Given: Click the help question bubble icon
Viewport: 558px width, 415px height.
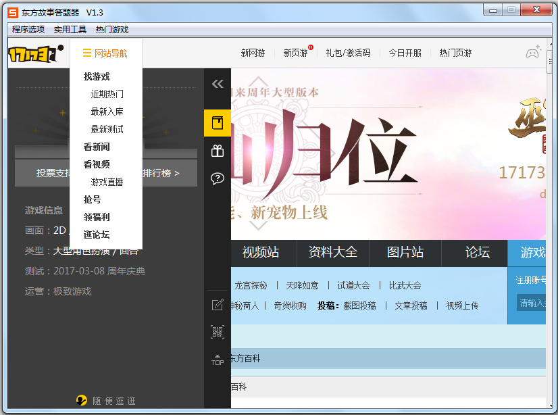Looking at the screenshot, I should click(x=217, y=178).
